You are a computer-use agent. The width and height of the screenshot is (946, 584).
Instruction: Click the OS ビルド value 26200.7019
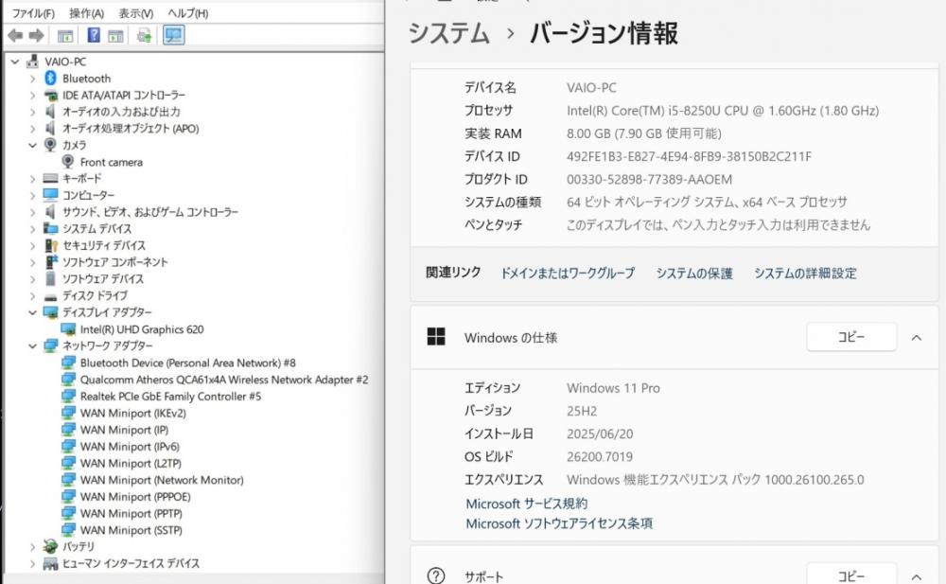tap(600, 456)
